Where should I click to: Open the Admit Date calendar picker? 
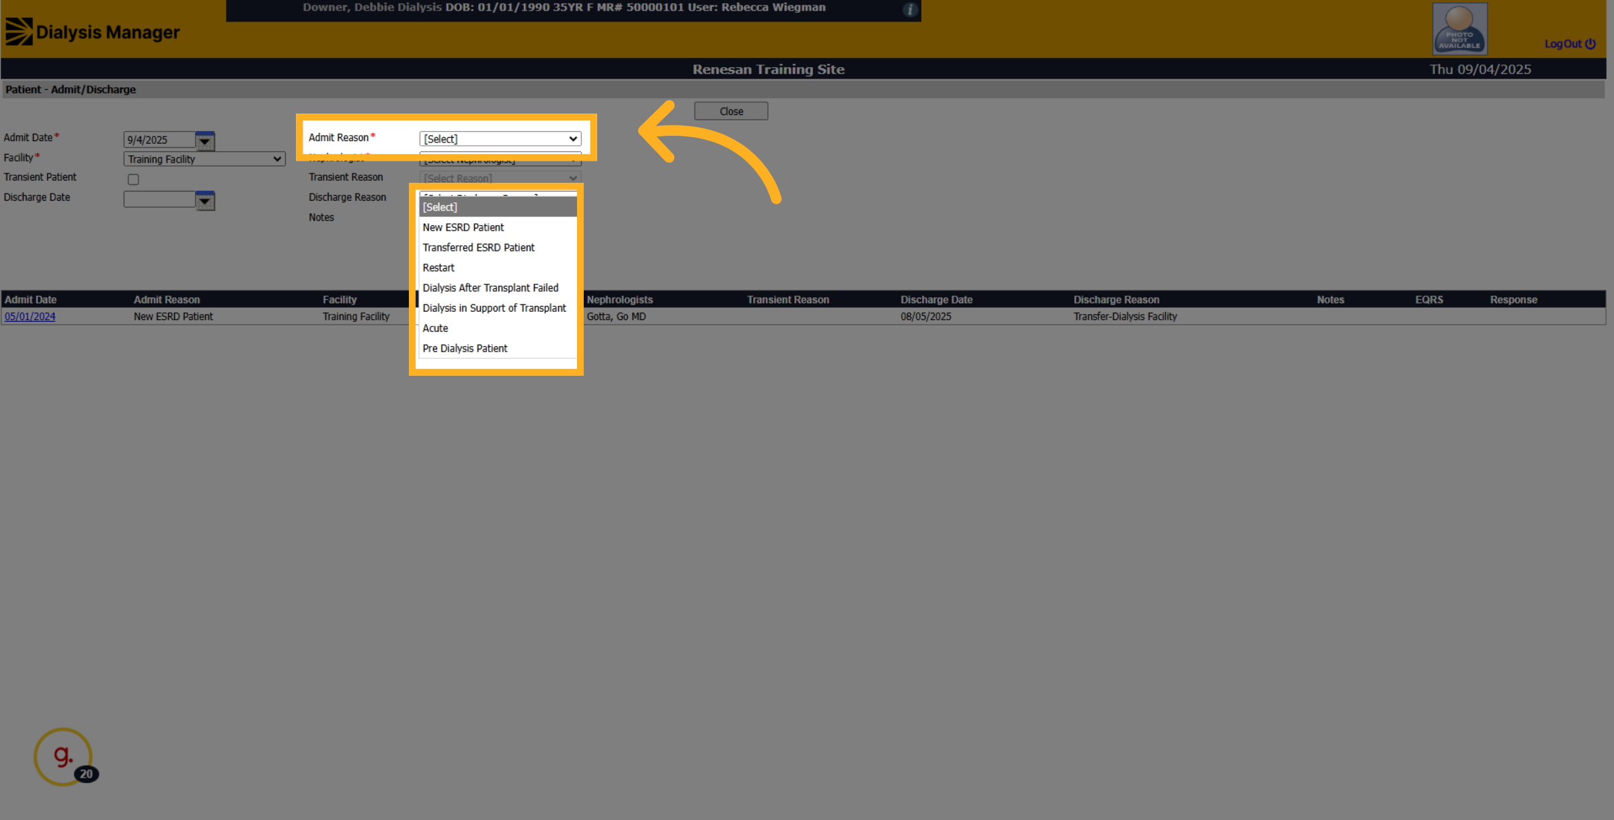click(x=205, y=140)
